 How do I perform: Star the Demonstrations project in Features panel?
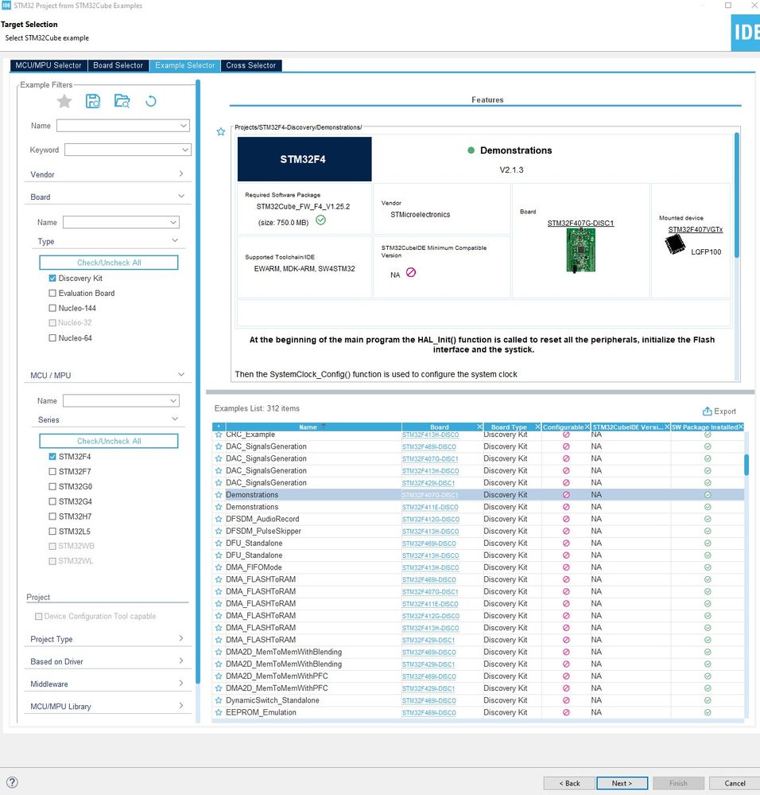(x=221, y=132)
